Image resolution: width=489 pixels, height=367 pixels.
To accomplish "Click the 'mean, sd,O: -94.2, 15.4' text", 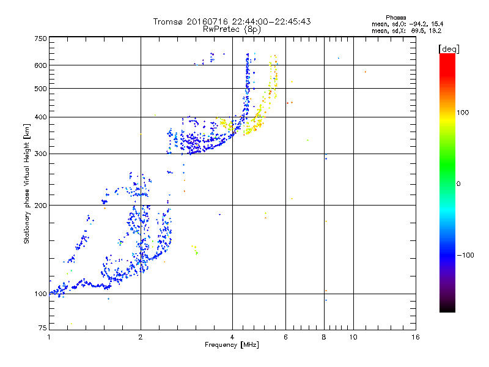I will point(407,24).
